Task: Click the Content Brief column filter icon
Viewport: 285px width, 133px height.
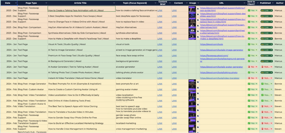Action: pyautogui.click(x=170, y=3)
